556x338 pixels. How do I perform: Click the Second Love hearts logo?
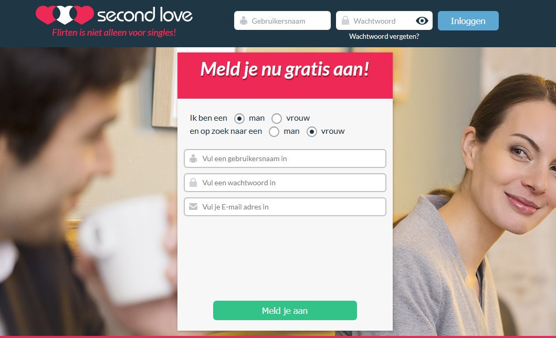click(x=65, y=15)
